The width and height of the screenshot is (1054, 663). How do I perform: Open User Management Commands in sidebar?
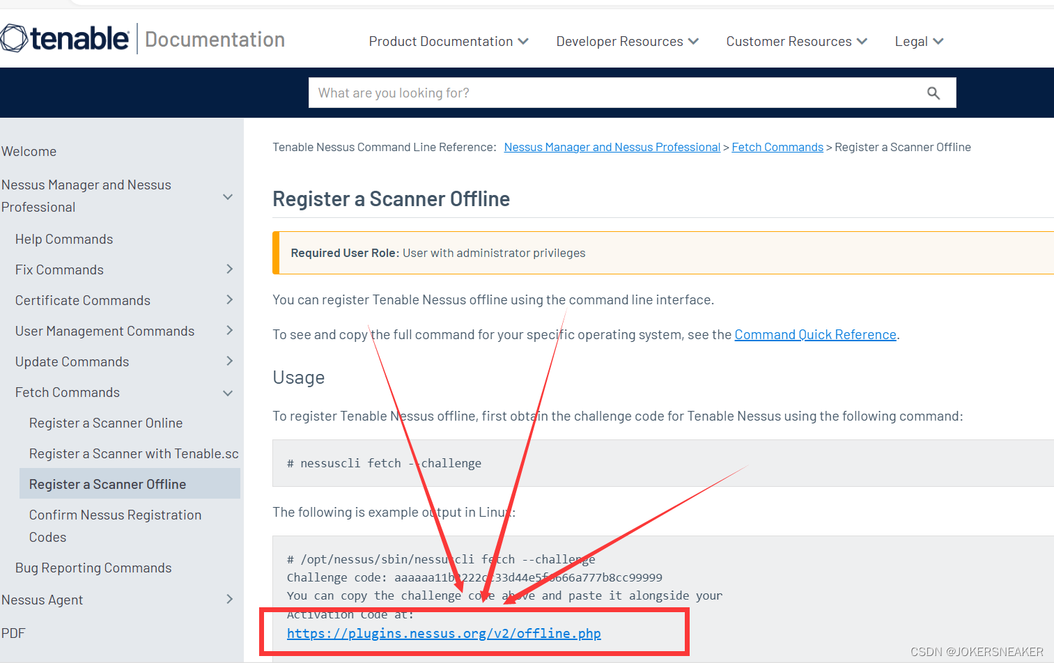pos(104,331)
